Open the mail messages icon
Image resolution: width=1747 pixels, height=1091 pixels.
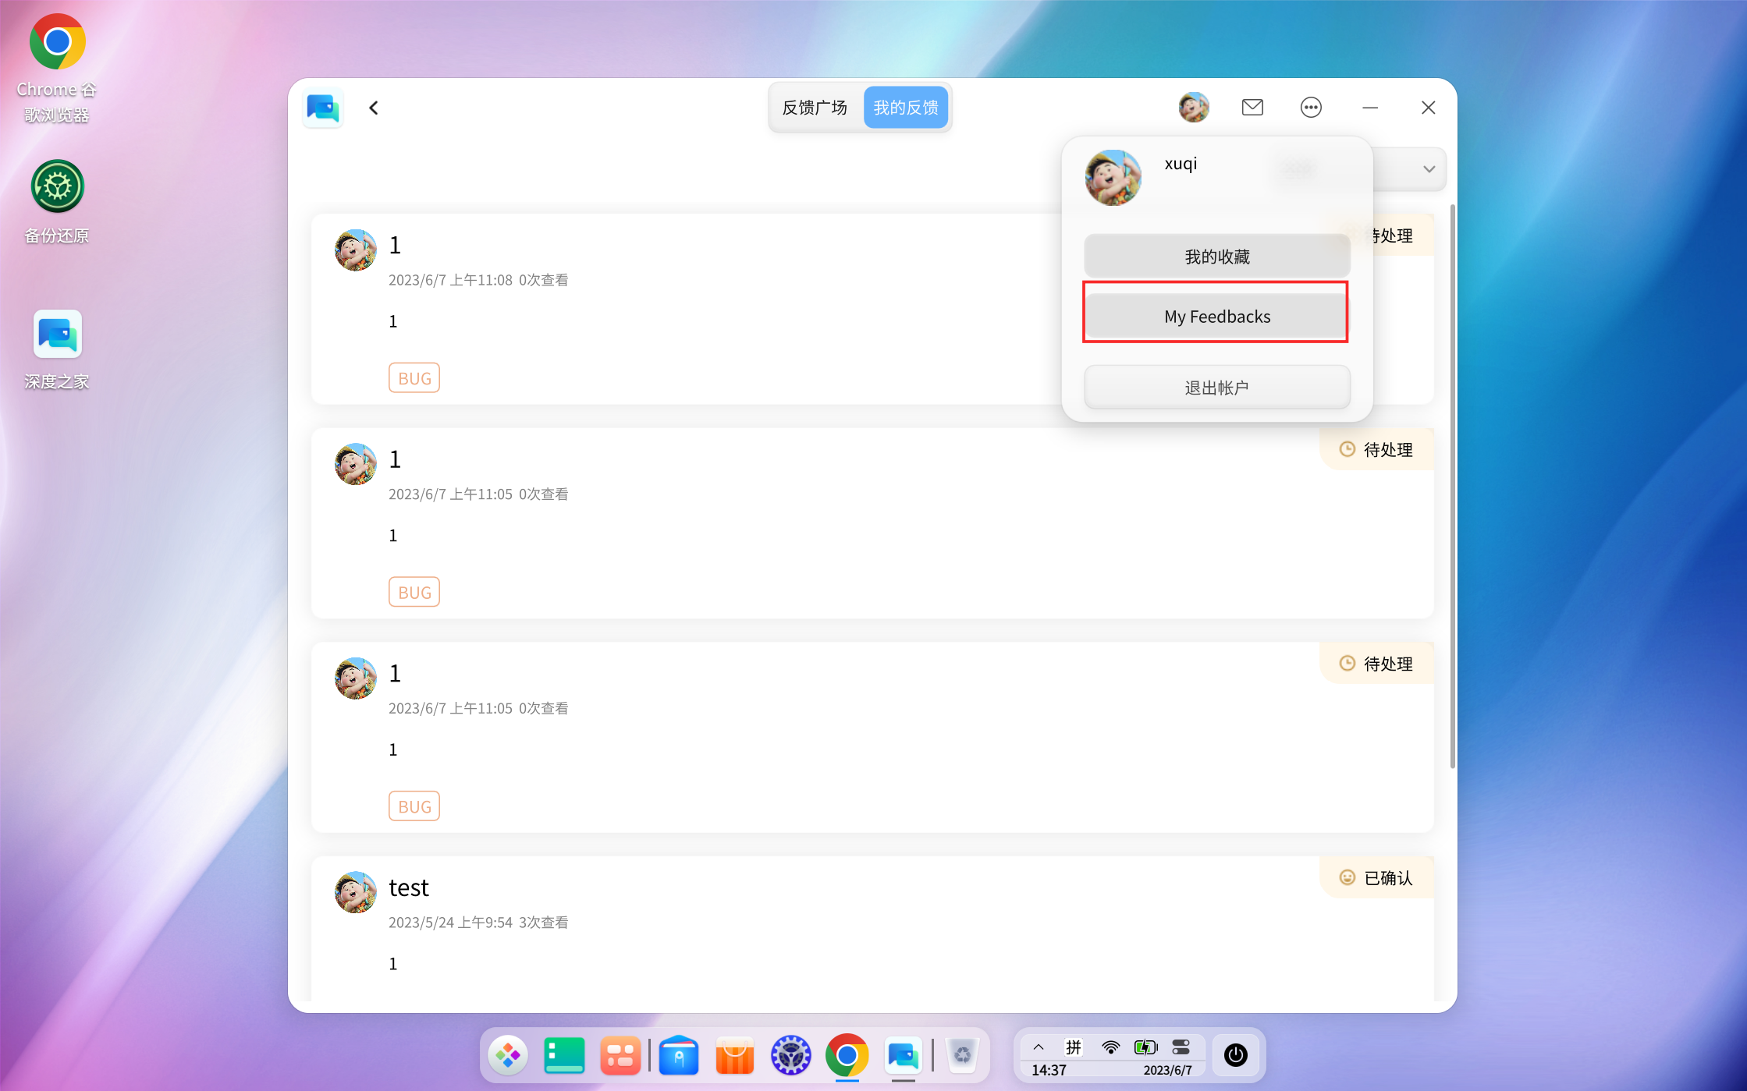(1252, 108)
